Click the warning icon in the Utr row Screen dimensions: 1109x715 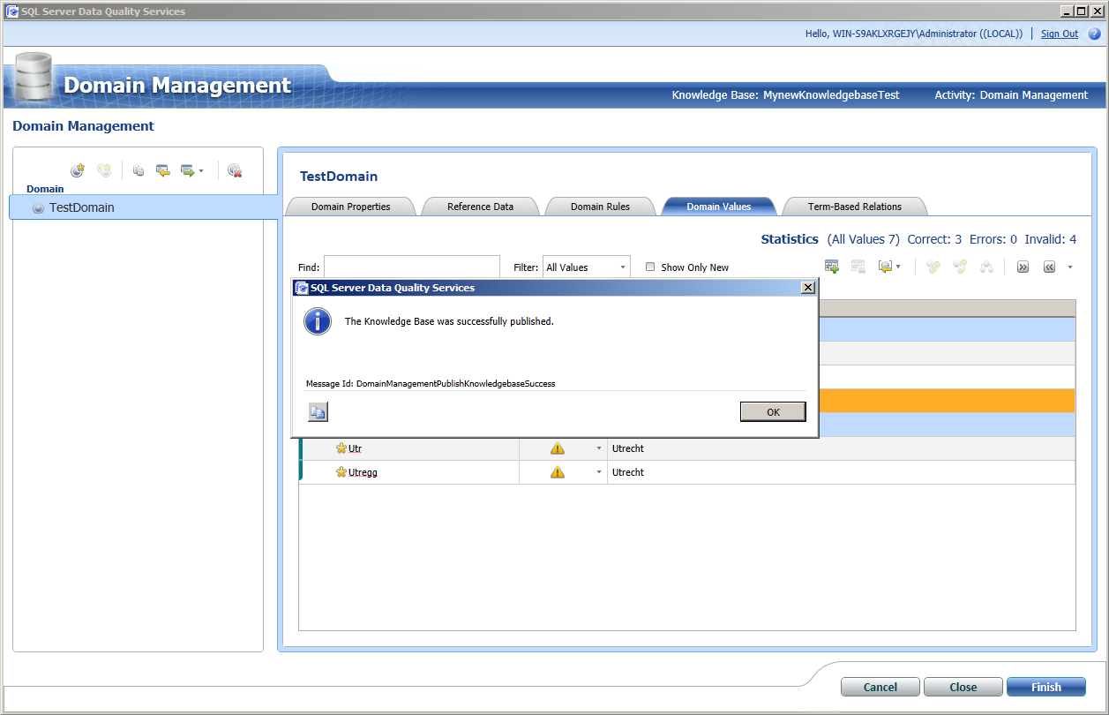pos(558,448)
